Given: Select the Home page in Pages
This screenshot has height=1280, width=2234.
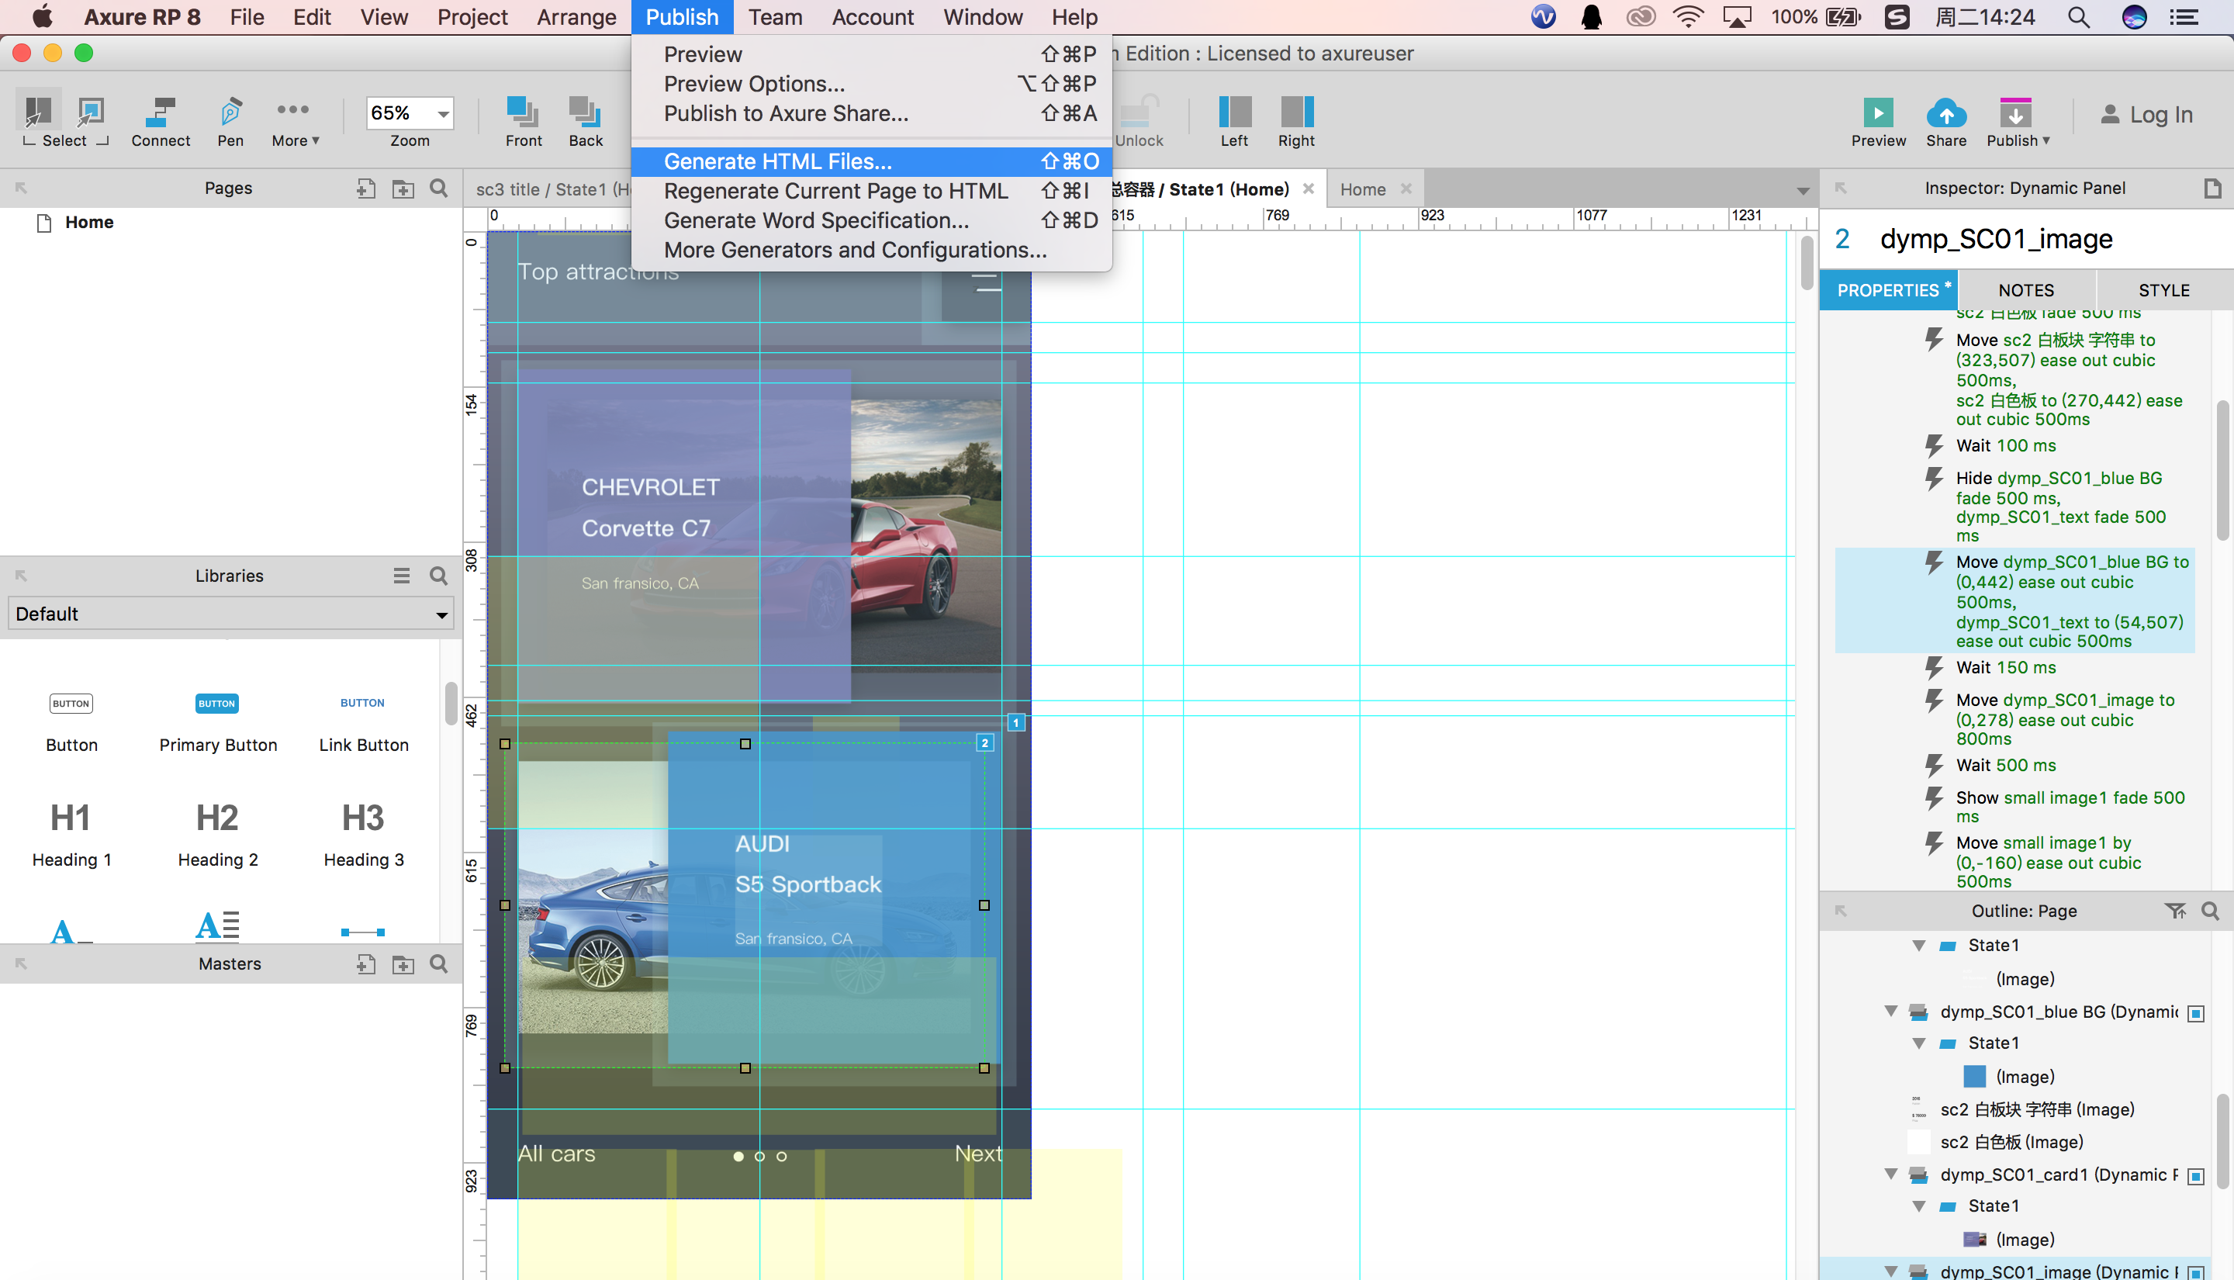Looking at the screenshot, I should (x=88, y=223).
